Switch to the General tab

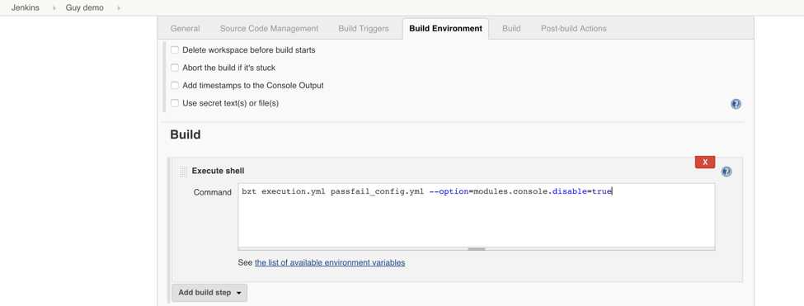[x=185, y=29]
